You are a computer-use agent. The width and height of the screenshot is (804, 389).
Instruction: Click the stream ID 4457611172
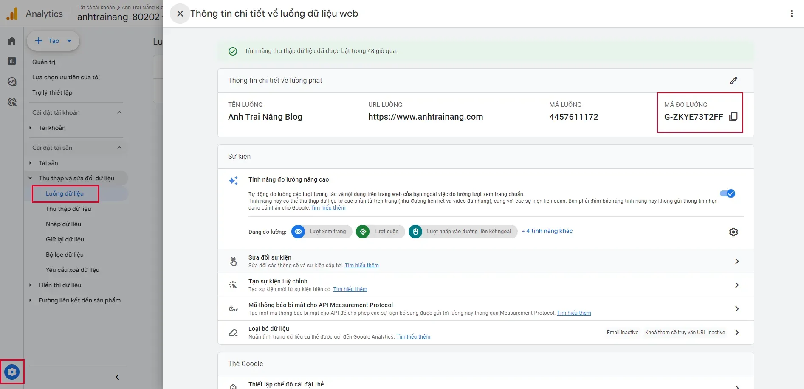point(573,117)
